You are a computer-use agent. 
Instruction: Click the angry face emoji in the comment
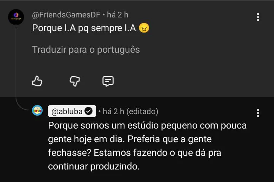(144, 28)
